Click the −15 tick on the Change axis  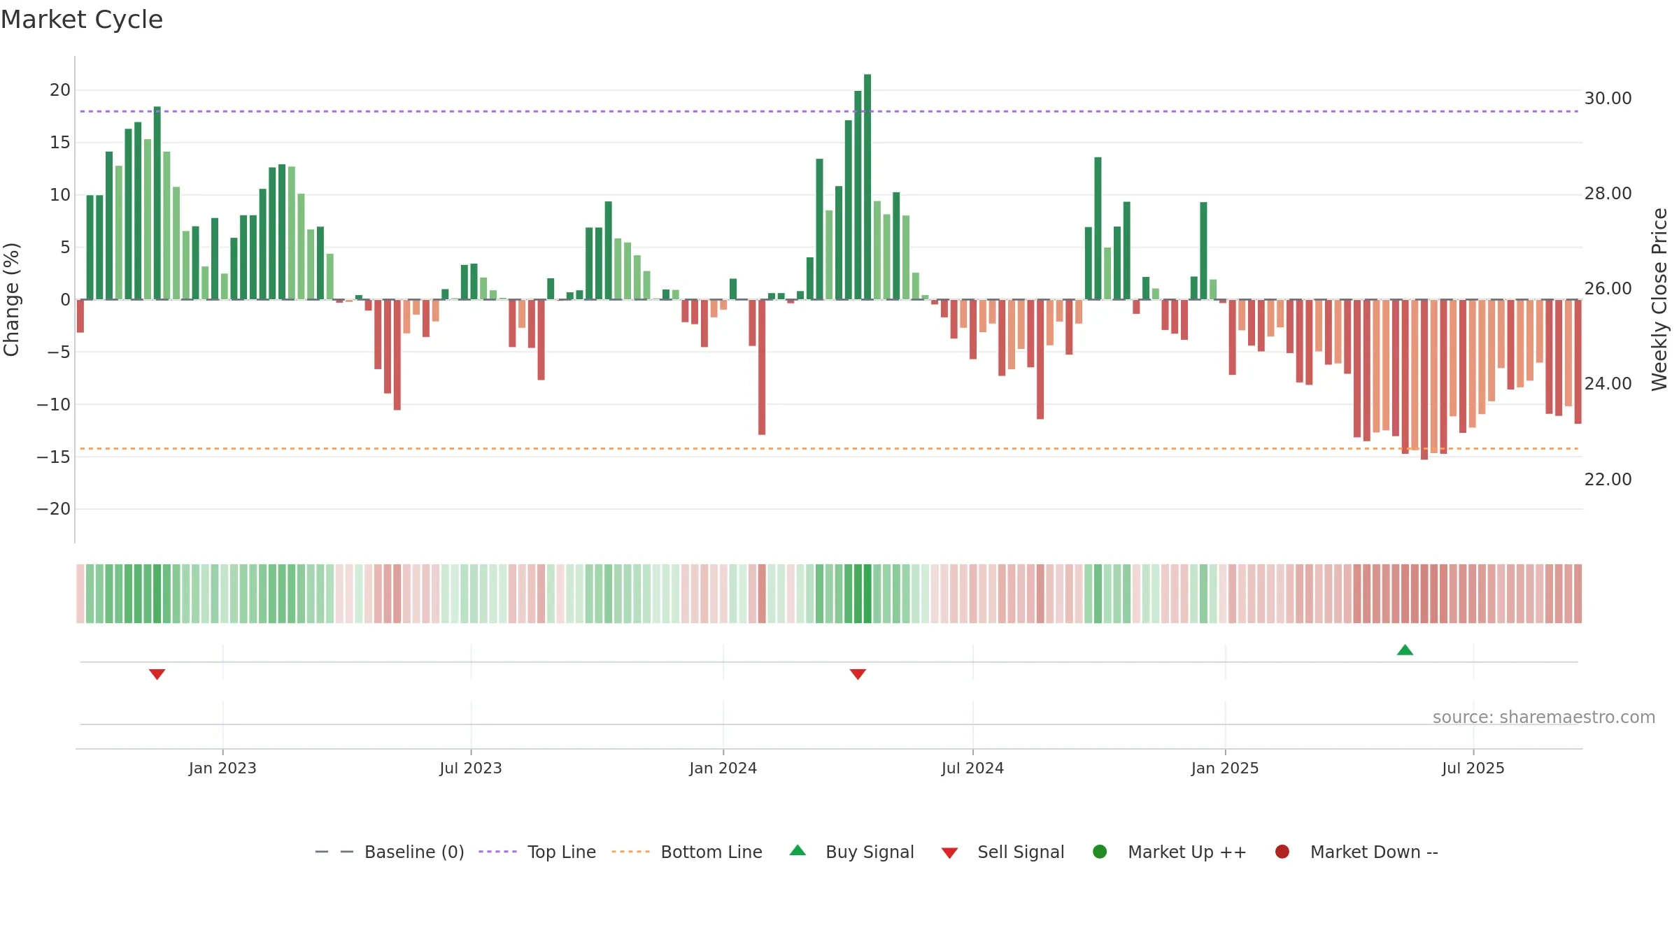coord(54,457)
